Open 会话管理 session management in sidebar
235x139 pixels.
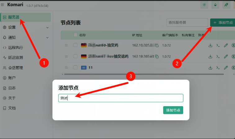tap(16, 68)
